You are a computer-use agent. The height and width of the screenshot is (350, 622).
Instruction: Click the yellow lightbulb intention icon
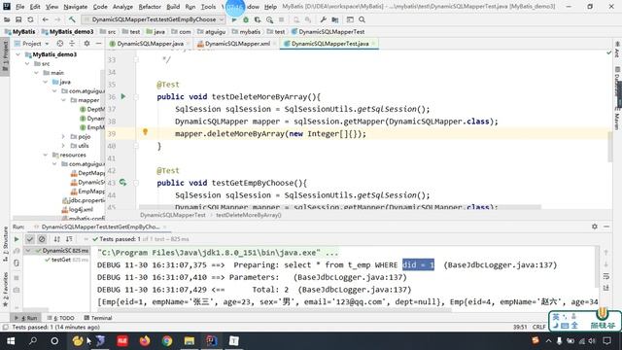point(145,132)
